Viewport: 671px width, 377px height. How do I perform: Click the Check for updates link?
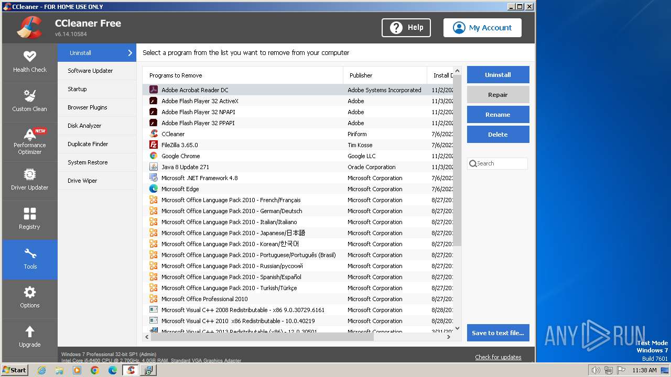click(498, 357)
